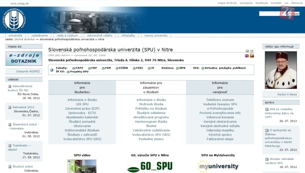
Task: Go to zahraničné vzťahy in navigation
Action: [x=100, y=35]
